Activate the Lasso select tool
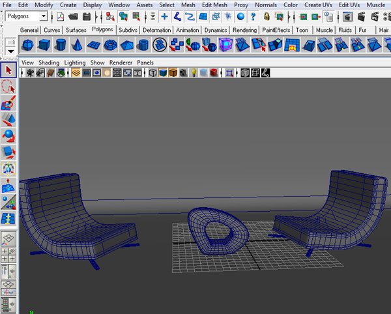Image resolution: width=391 pixels, height=314 pixels. pyautogui.click(x=9, y=87)
